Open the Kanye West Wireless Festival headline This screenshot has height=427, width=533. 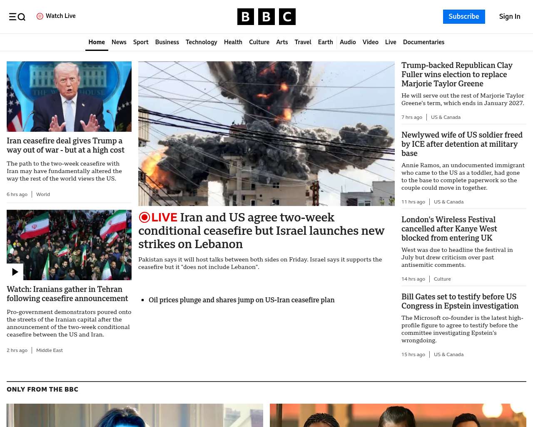(449, 229)
